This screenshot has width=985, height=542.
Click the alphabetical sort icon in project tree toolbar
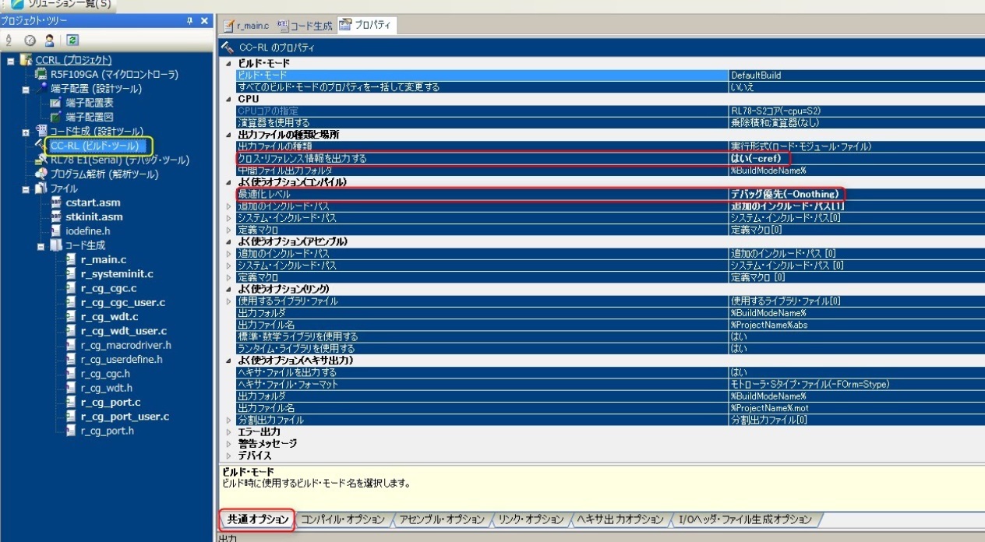point(9,40)
